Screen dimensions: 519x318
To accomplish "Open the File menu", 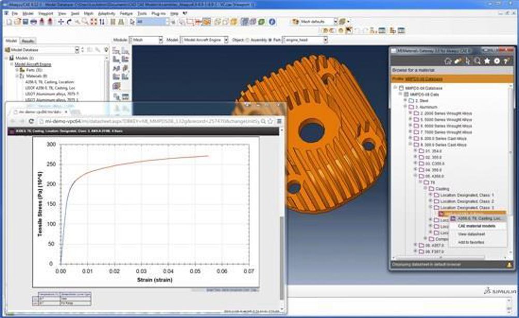I will [x=15, y=13].
